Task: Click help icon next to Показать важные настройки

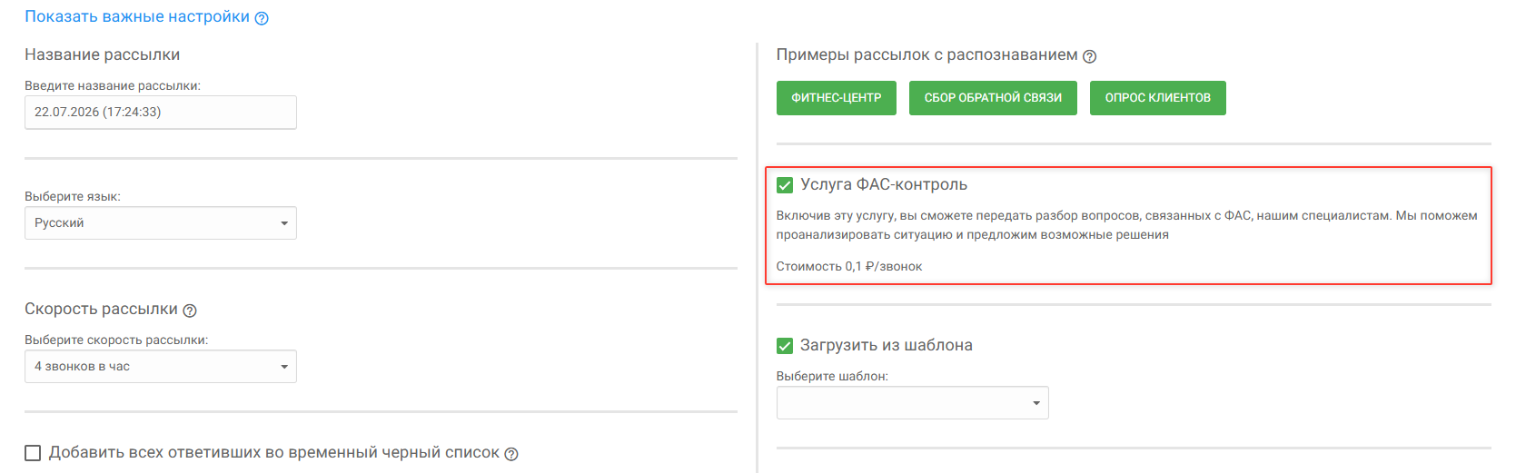Action: (x=262, y=18)
